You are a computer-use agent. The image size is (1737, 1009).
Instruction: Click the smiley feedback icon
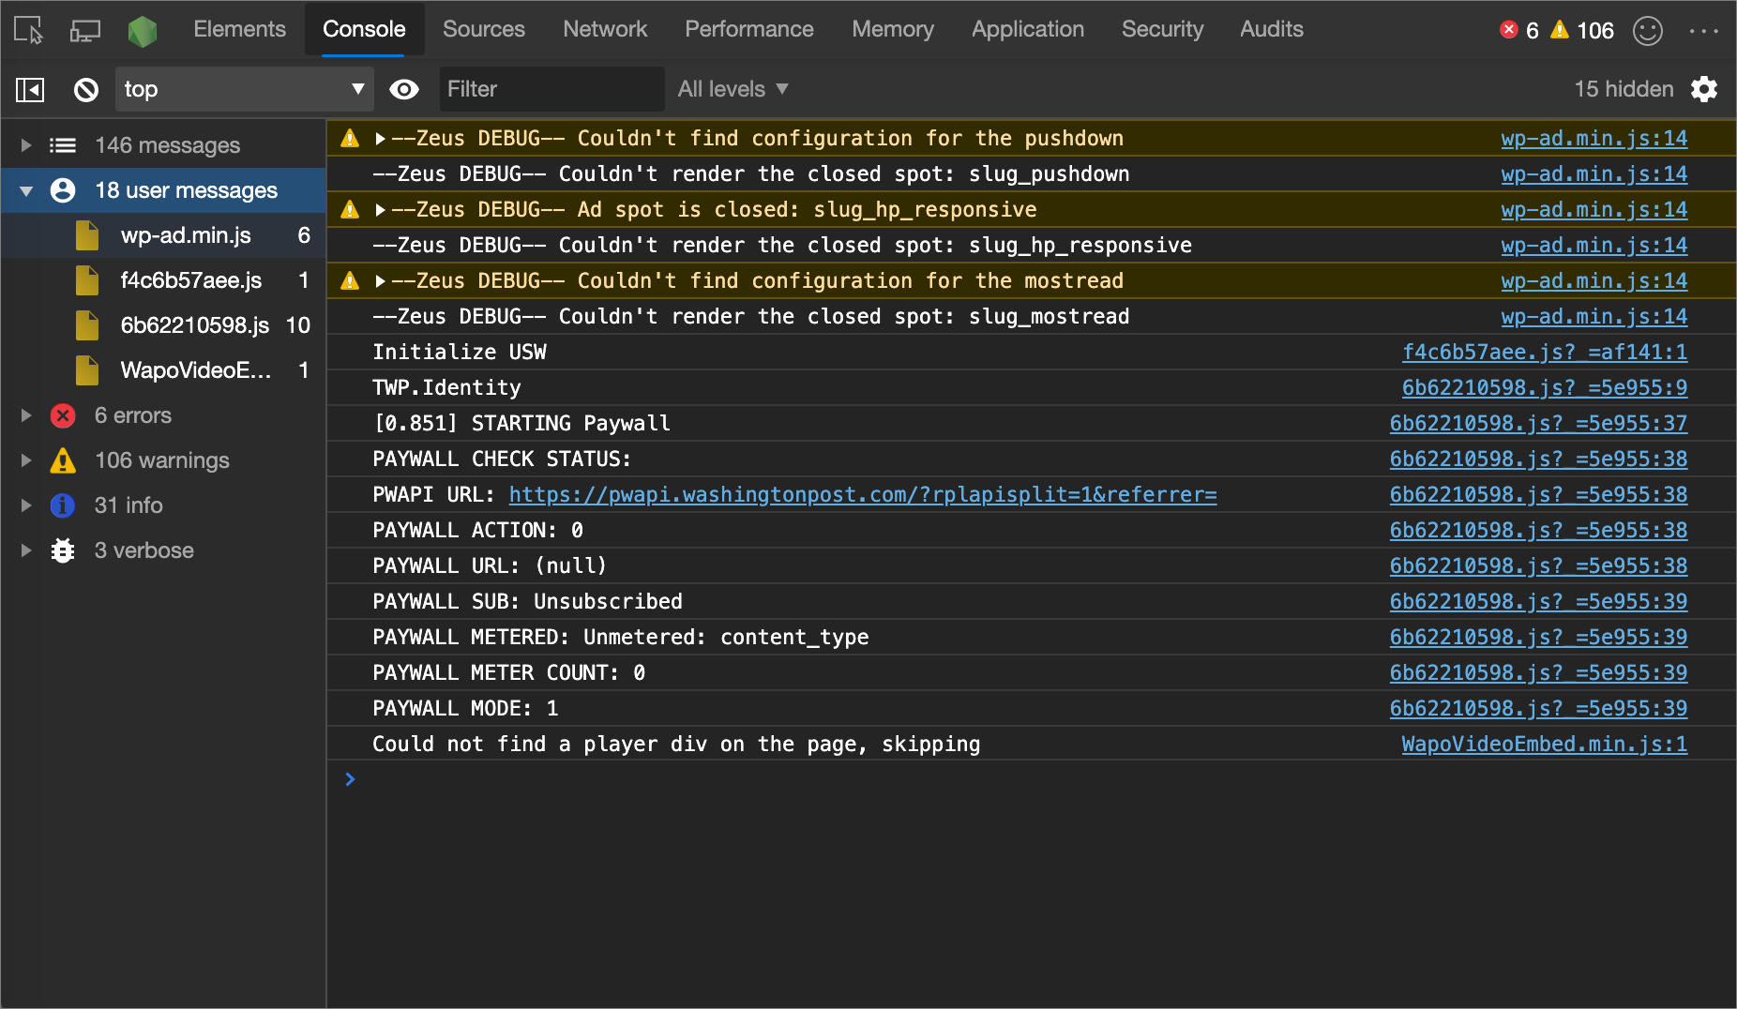pyautogui.click(x=1648, y=30)
